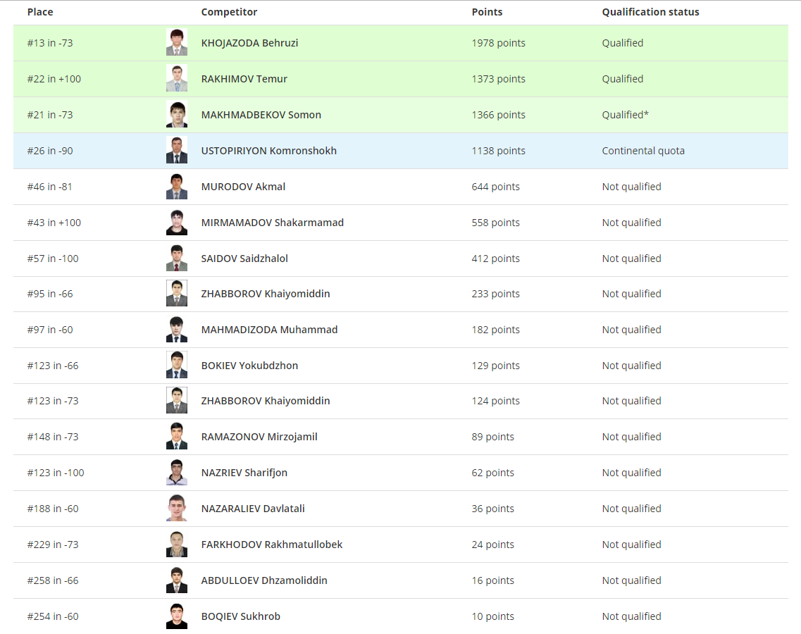Open the NAZRIEV Sharifjon competitor link

(244, 473)
